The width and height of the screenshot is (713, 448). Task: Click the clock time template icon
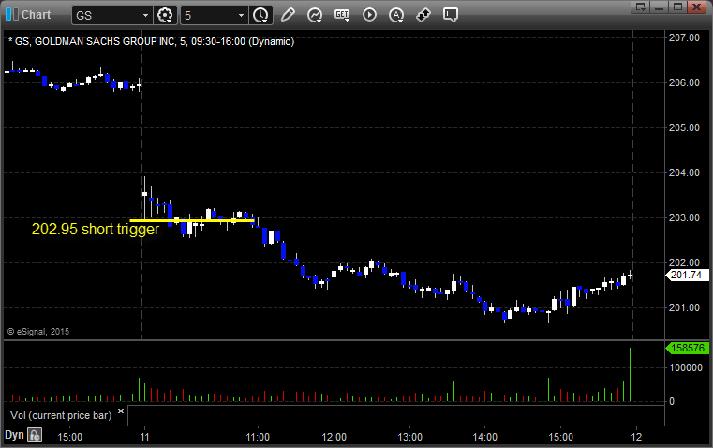pyautogui.click(x=260, y=15)
